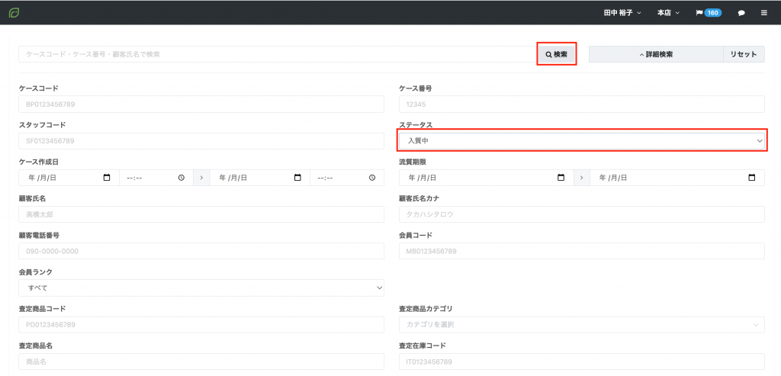Image resolution: width=781 pixels, height=376 pixels.
Task: Focus the top case search field
Action: click(x=278, y=54)
